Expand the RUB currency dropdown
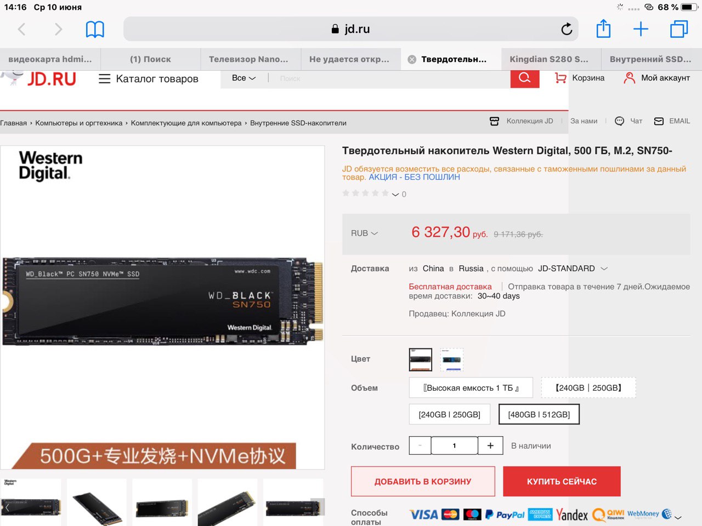Screen dimensions: 702x526 (x=365, y=233)
